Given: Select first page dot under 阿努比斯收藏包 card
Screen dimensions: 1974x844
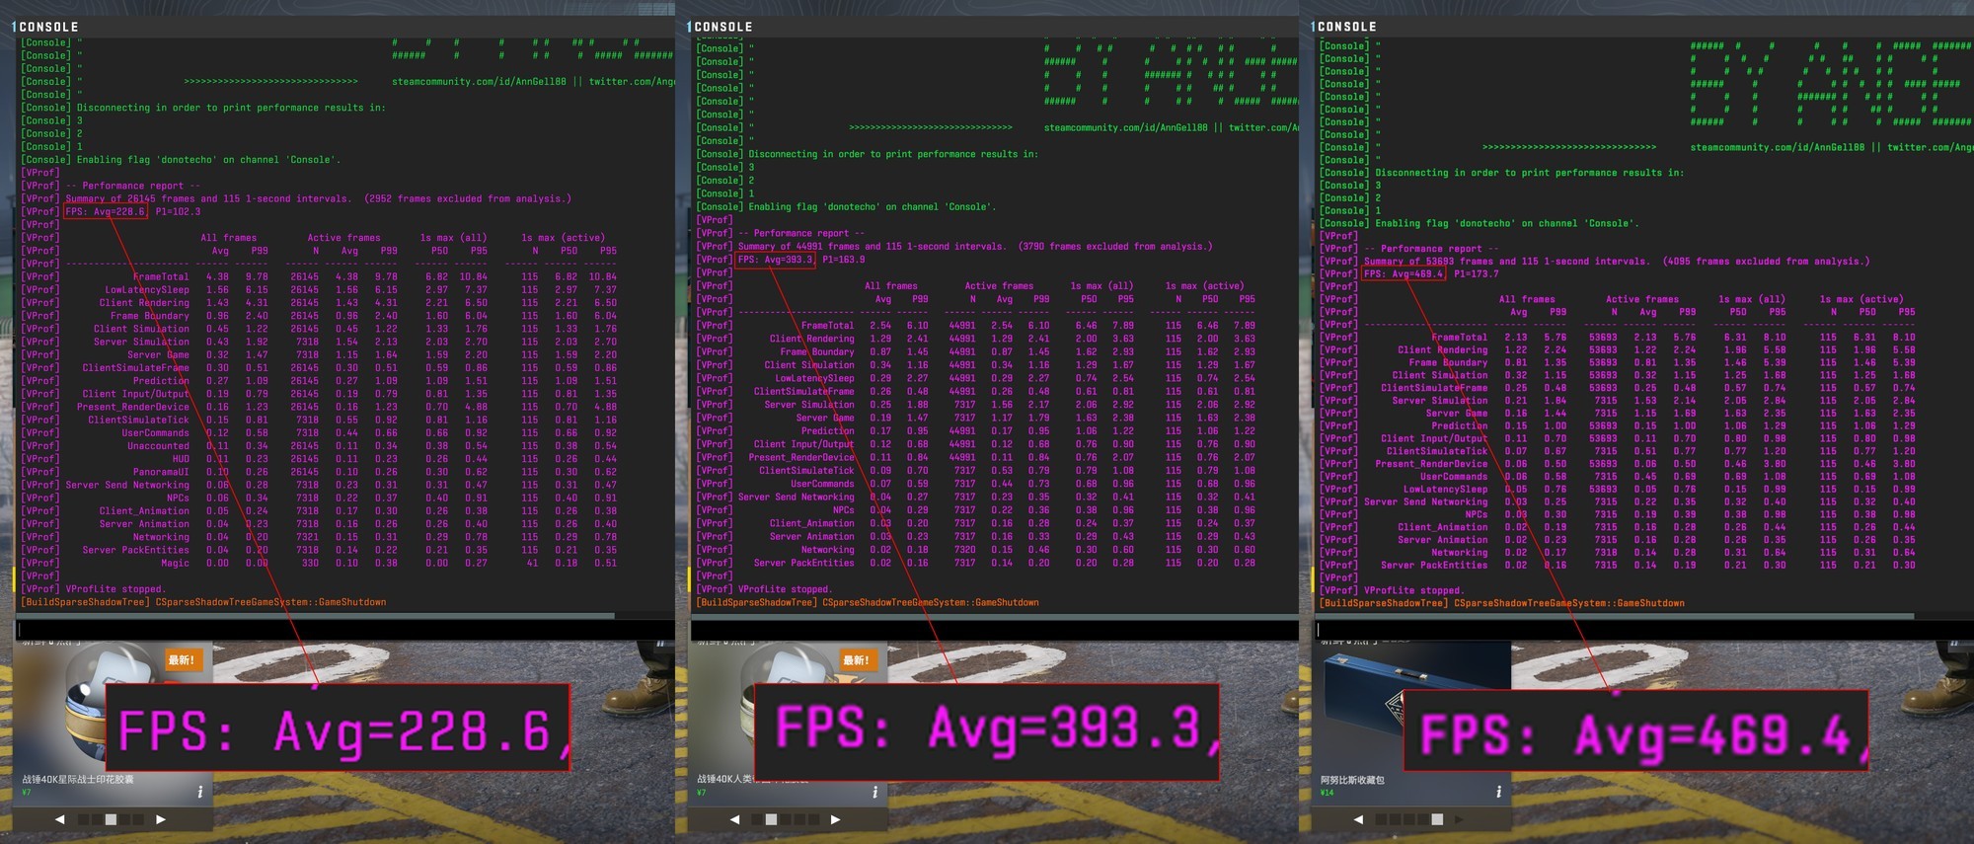Looking at the screenshot, I should coord(1381,819).
